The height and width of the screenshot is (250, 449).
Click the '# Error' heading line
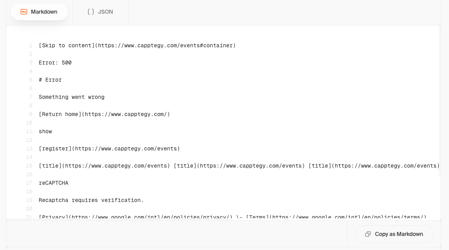click(50, 80)
